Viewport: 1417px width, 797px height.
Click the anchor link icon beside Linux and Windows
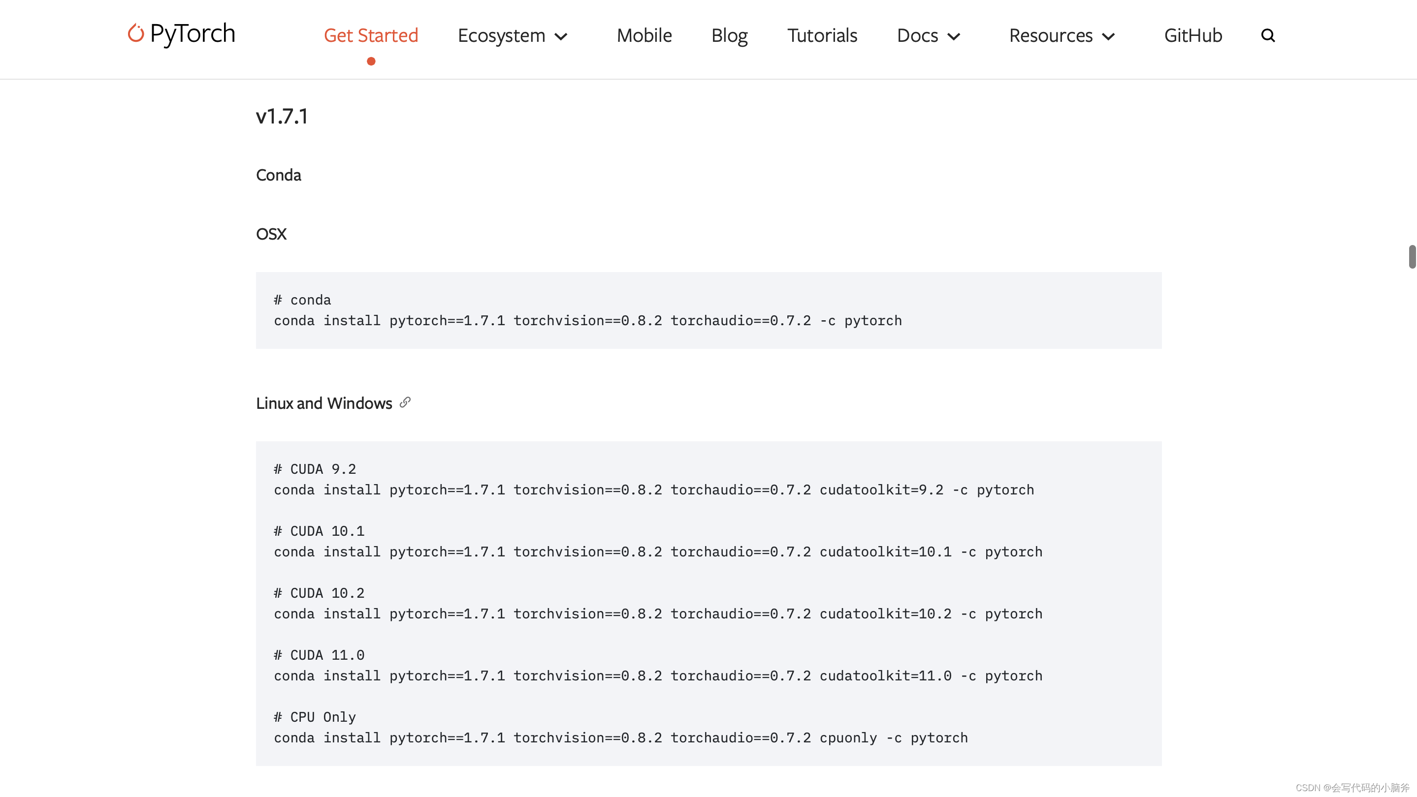(405, 402)
